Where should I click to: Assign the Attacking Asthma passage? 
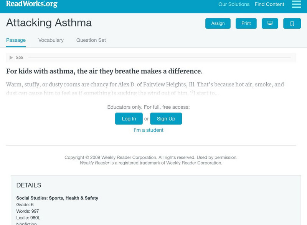(217, 23)
